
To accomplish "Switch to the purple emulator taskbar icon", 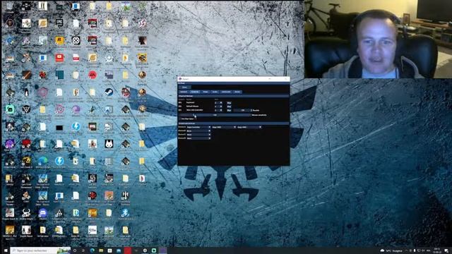I will point(162,250).
